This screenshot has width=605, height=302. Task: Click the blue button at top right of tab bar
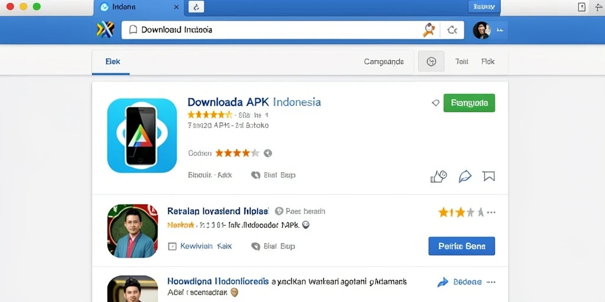(x=484, y=6)
